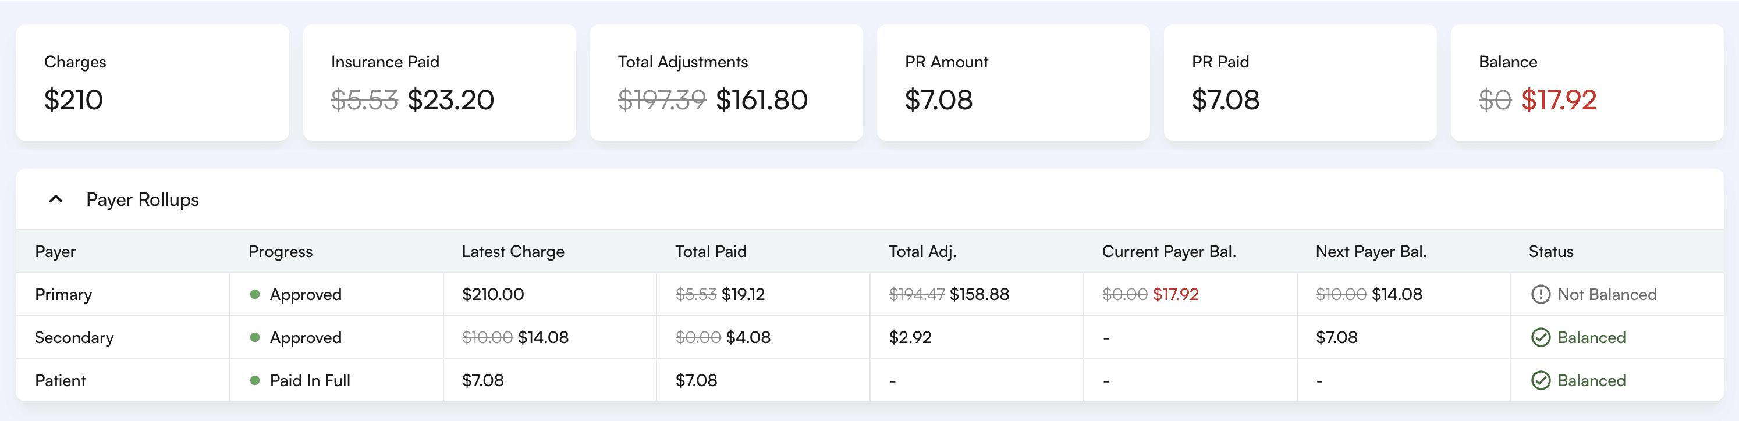This screenshot has height=421, width=1739.
Task: Click the Progress column header
Action: (280, 252)
